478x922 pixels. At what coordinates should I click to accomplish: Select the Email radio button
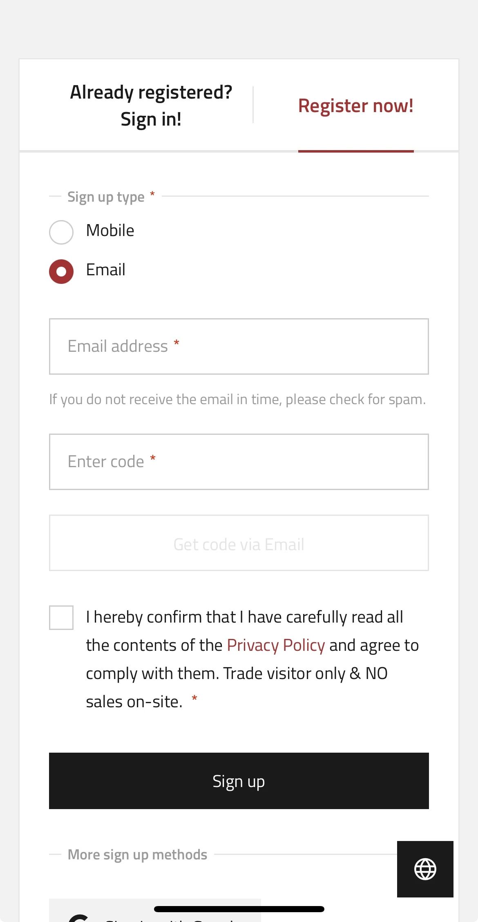click(x=61, y=271)
